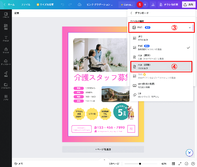The width and height of the screenshot is (197, 167).
Task: Enter fullscreen presentation mode
Action: click(180, 164)
